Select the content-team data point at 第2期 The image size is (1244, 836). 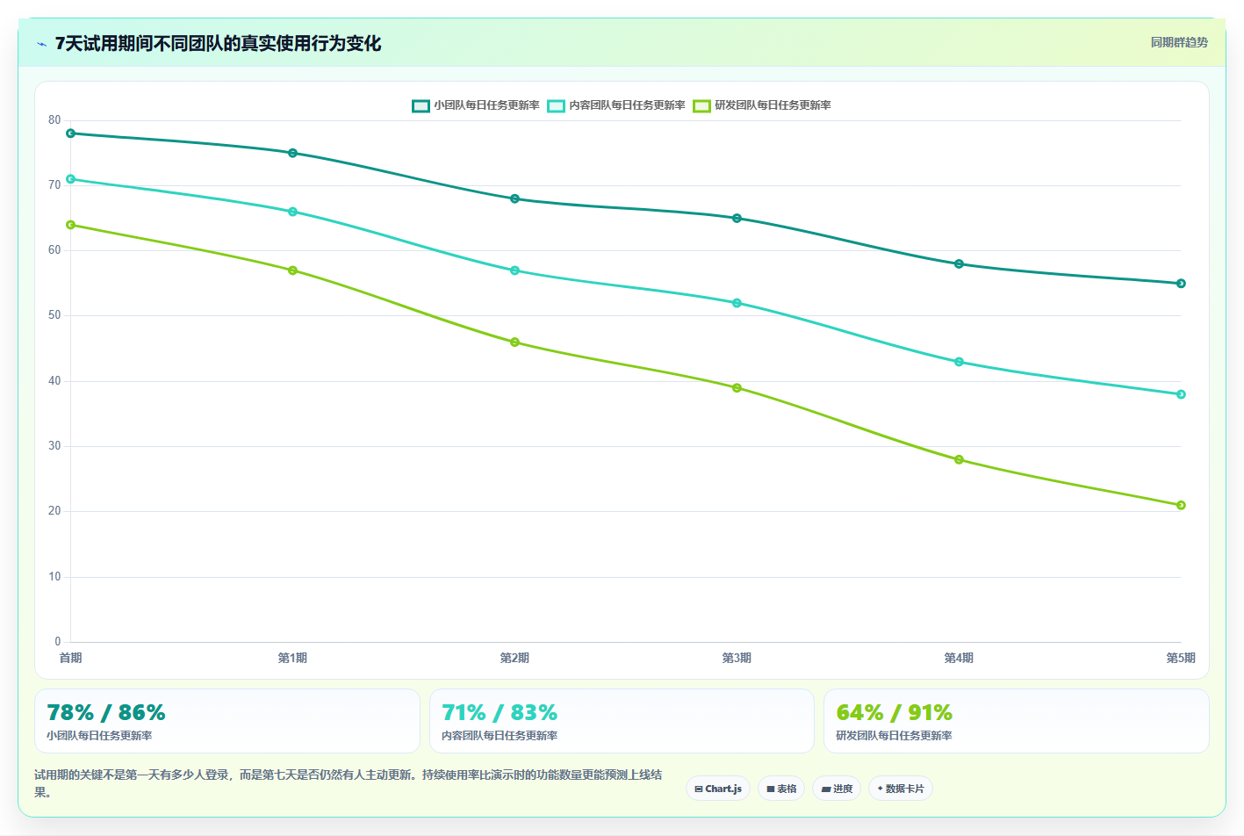click(x=514, y=270)
